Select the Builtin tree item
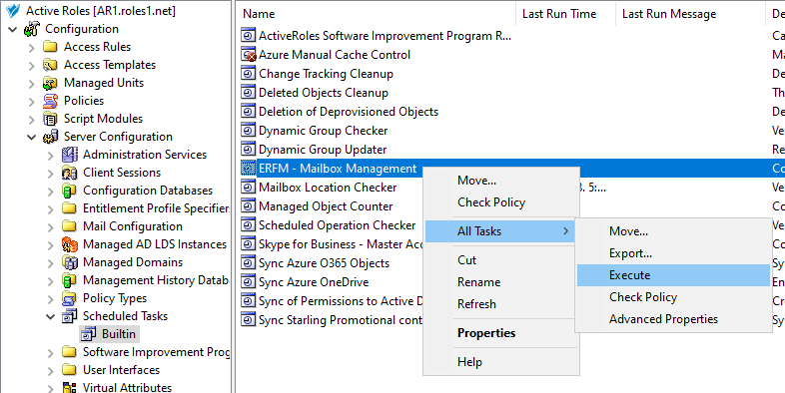 tap(119, 334)
